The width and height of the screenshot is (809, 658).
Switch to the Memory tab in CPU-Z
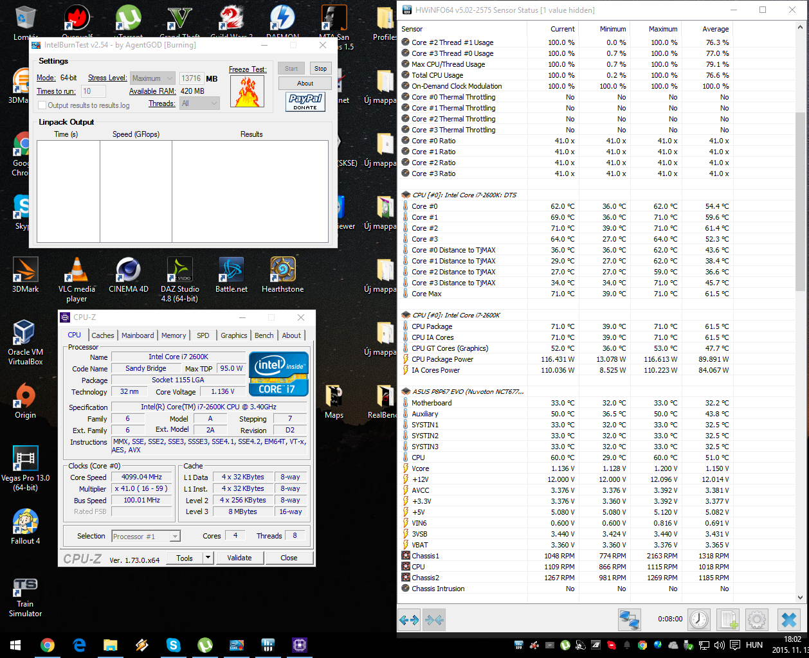(174, 335)
